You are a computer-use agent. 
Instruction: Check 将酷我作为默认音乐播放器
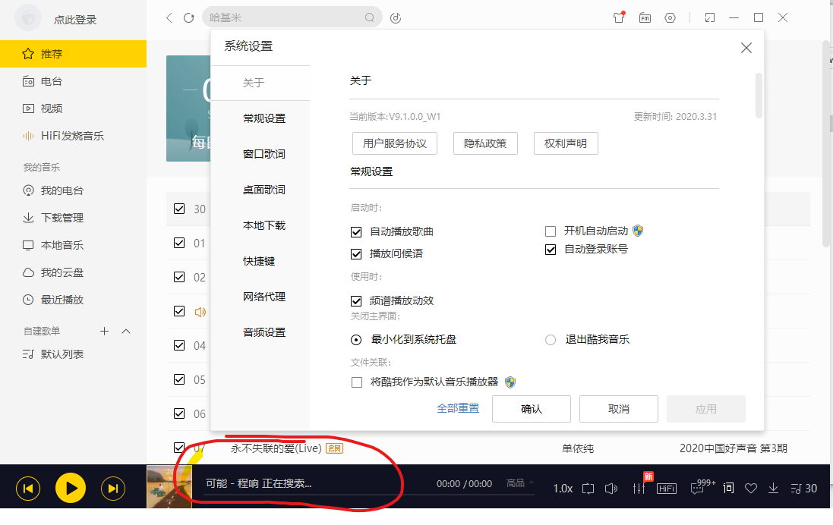coord(356,382)
